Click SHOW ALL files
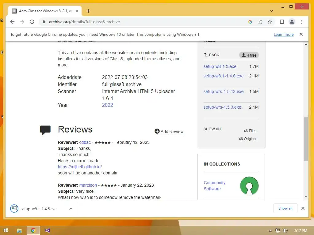Screen dimensions: 314x235 (213, 129)
